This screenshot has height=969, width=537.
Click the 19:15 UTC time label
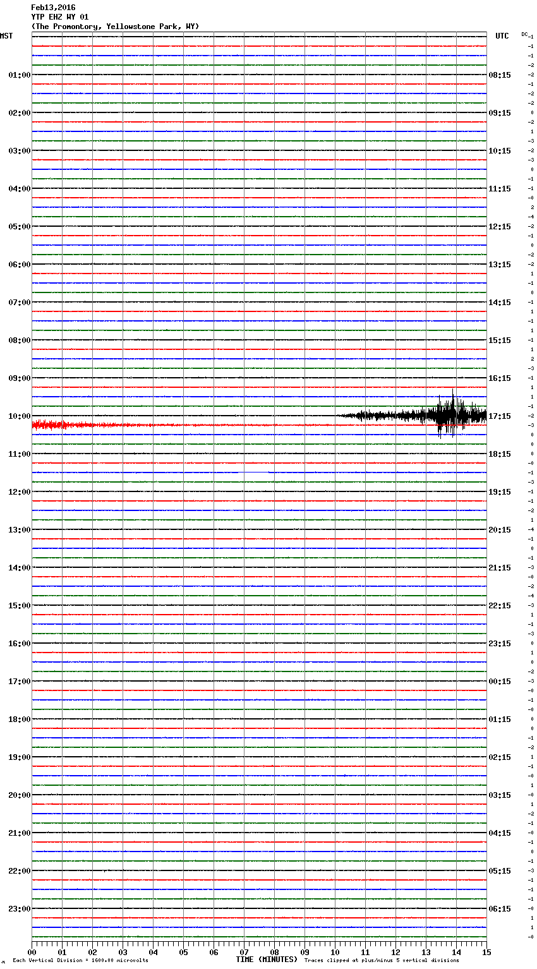tap(500, 492)
